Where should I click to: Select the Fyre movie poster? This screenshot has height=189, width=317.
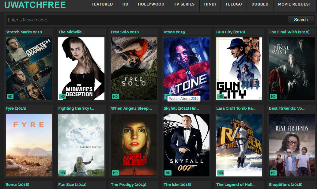pos(29,145)
